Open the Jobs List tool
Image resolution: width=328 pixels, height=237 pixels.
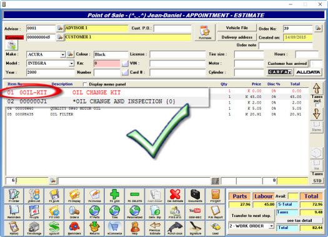pyautogui.click(x=34, y=196)
